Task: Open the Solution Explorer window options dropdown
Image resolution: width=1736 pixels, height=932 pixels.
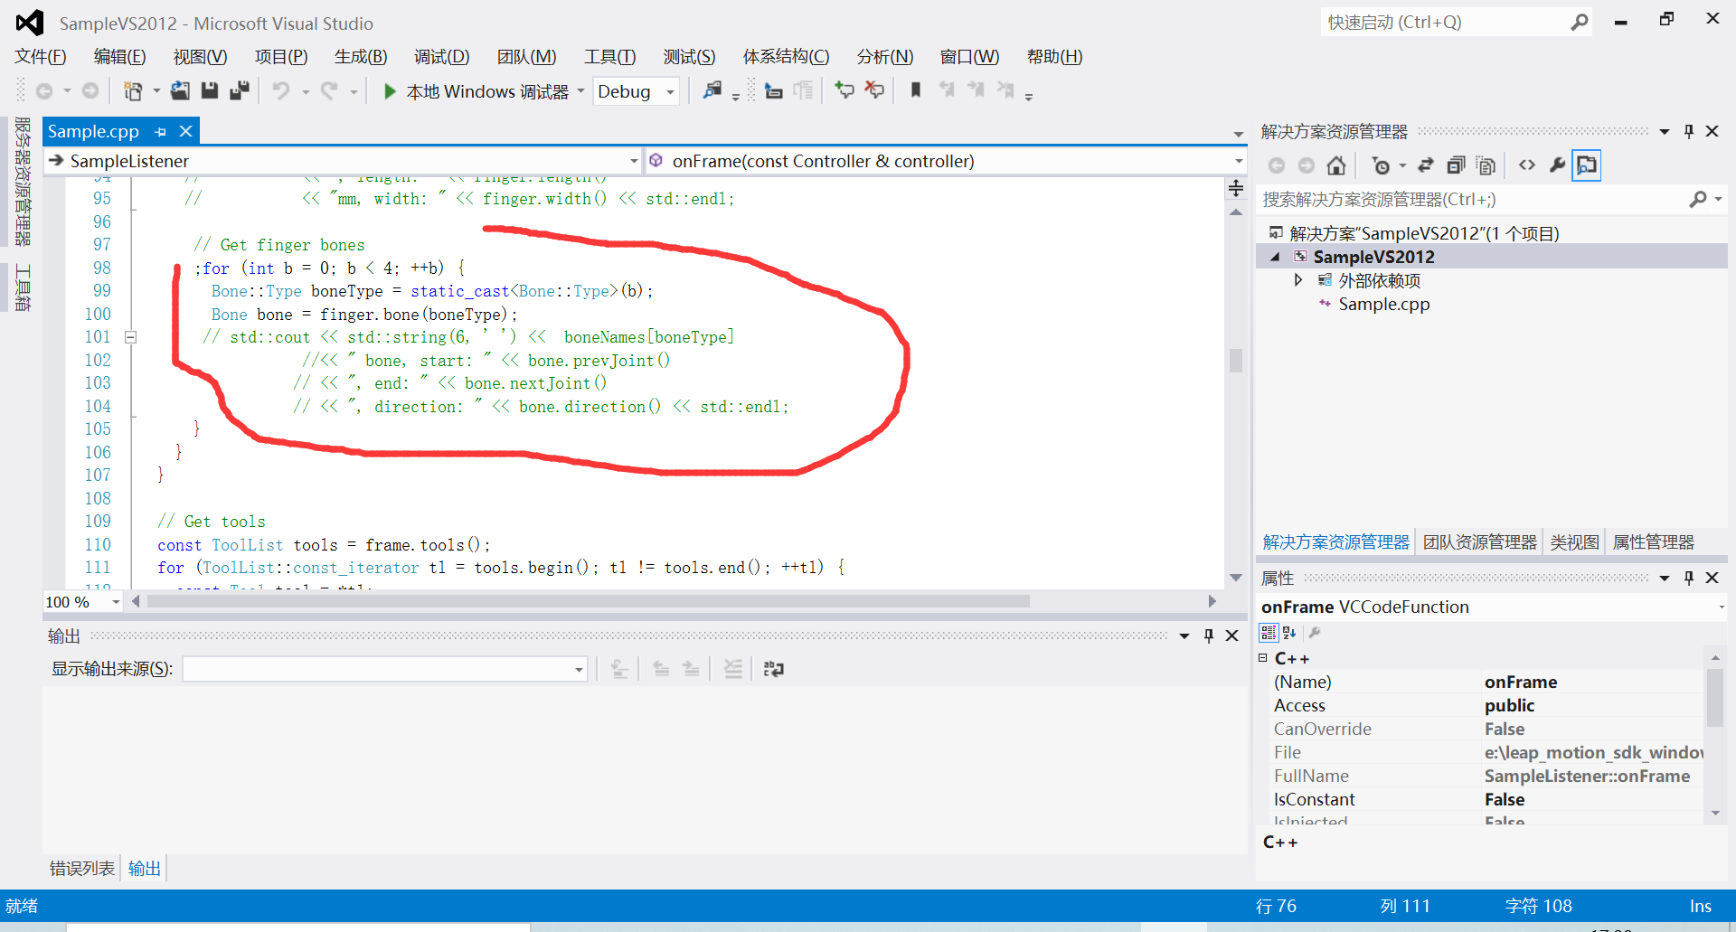Action: coord(1665,131)
